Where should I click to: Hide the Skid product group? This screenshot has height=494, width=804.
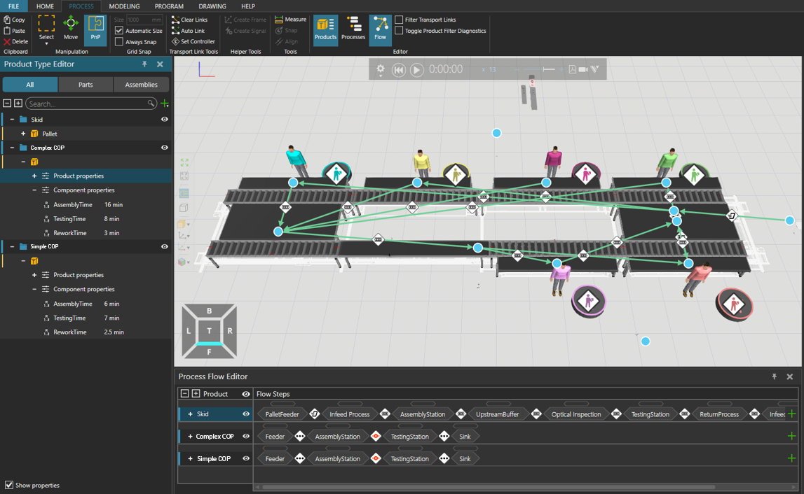(x=165, y=120)
